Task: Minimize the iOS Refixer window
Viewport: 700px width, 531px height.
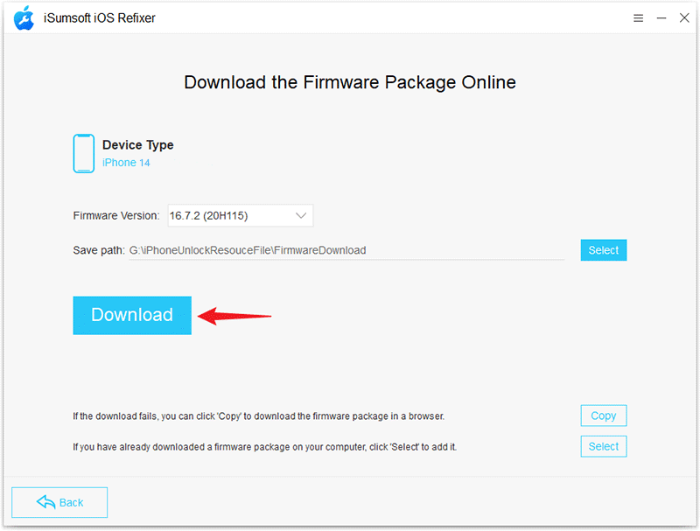Action: click(661, 17)
